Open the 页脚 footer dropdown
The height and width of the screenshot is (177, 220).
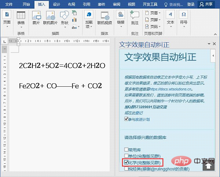coord(153,20)
